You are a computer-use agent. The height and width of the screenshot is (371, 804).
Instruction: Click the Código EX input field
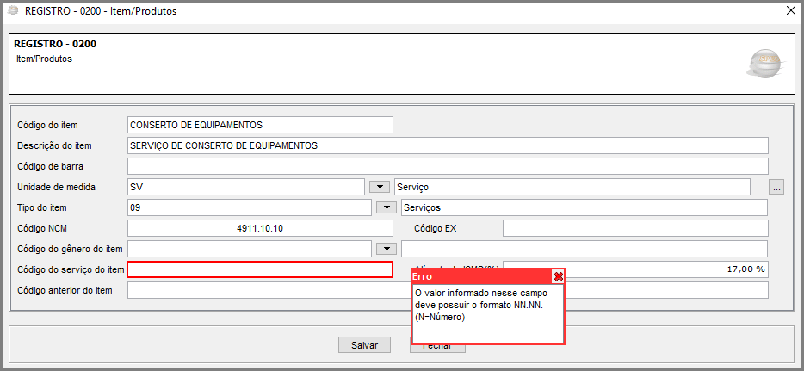pos(634,228)
